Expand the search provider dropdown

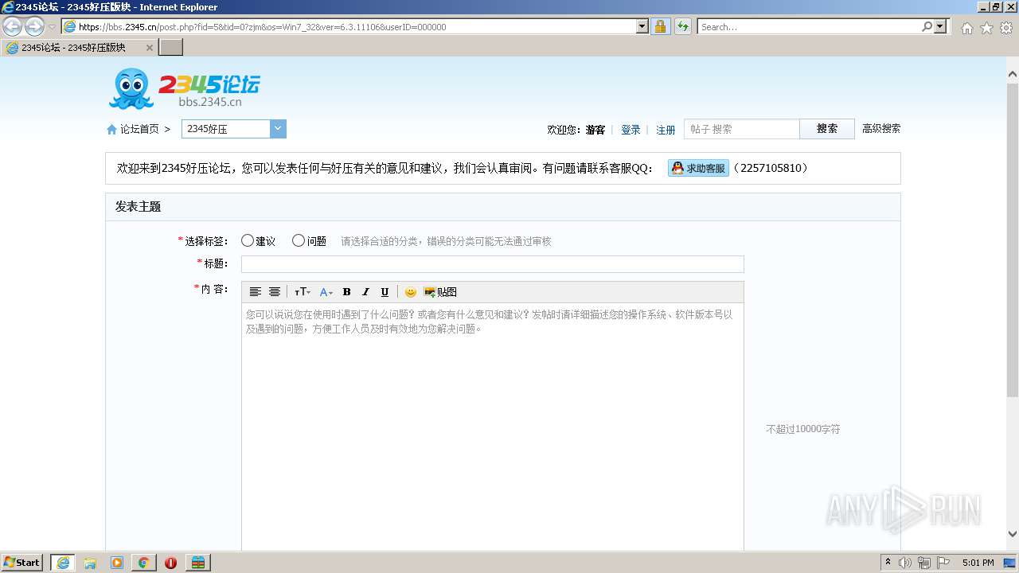[x=941, y=26]
